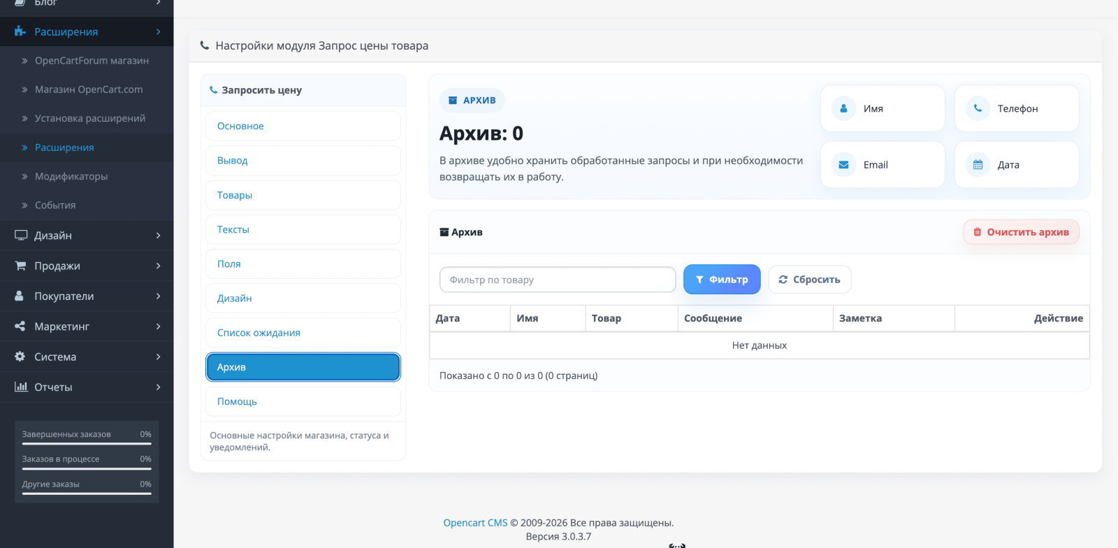Image resolution: width=1118 pixels, height=548 pixels.
Task: Click the Завершенных заказов progress bar
Action: (87, 443)
